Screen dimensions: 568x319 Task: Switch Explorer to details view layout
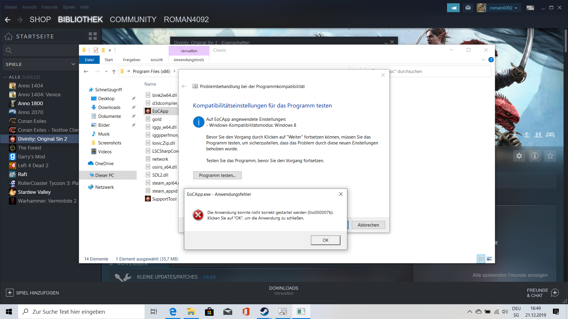[481, 259]
